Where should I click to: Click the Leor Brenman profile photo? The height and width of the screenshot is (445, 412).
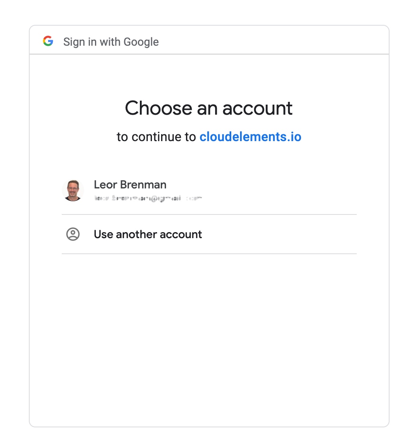73,190
